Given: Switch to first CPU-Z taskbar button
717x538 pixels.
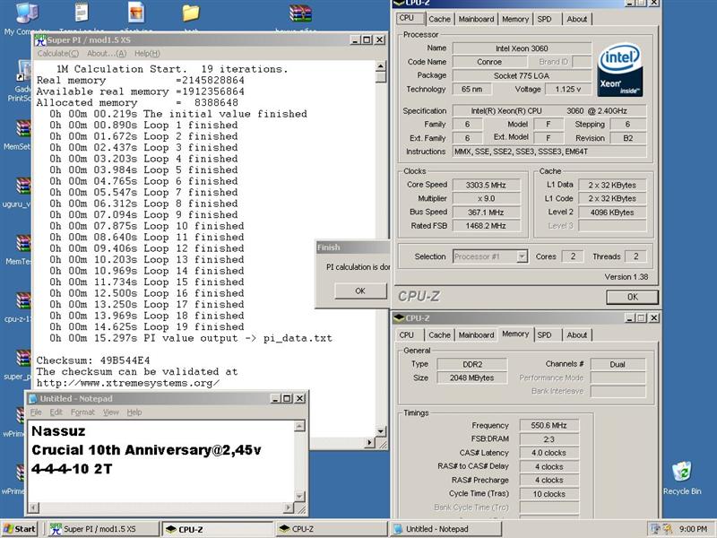Looking at the screenshot, I should point(217,529).
